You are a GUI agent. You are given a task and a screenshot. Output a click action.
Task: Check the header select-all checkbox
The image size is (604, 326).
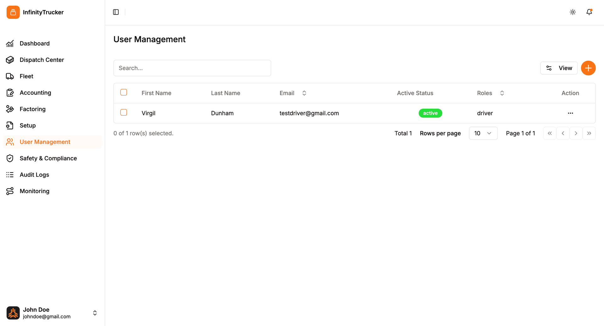[x=124, y=92]
